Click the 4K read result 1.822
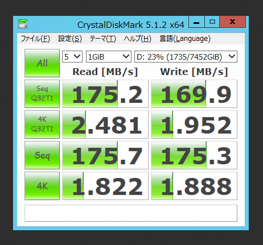Viewport: 263px width, 245px height. [105, 186]
